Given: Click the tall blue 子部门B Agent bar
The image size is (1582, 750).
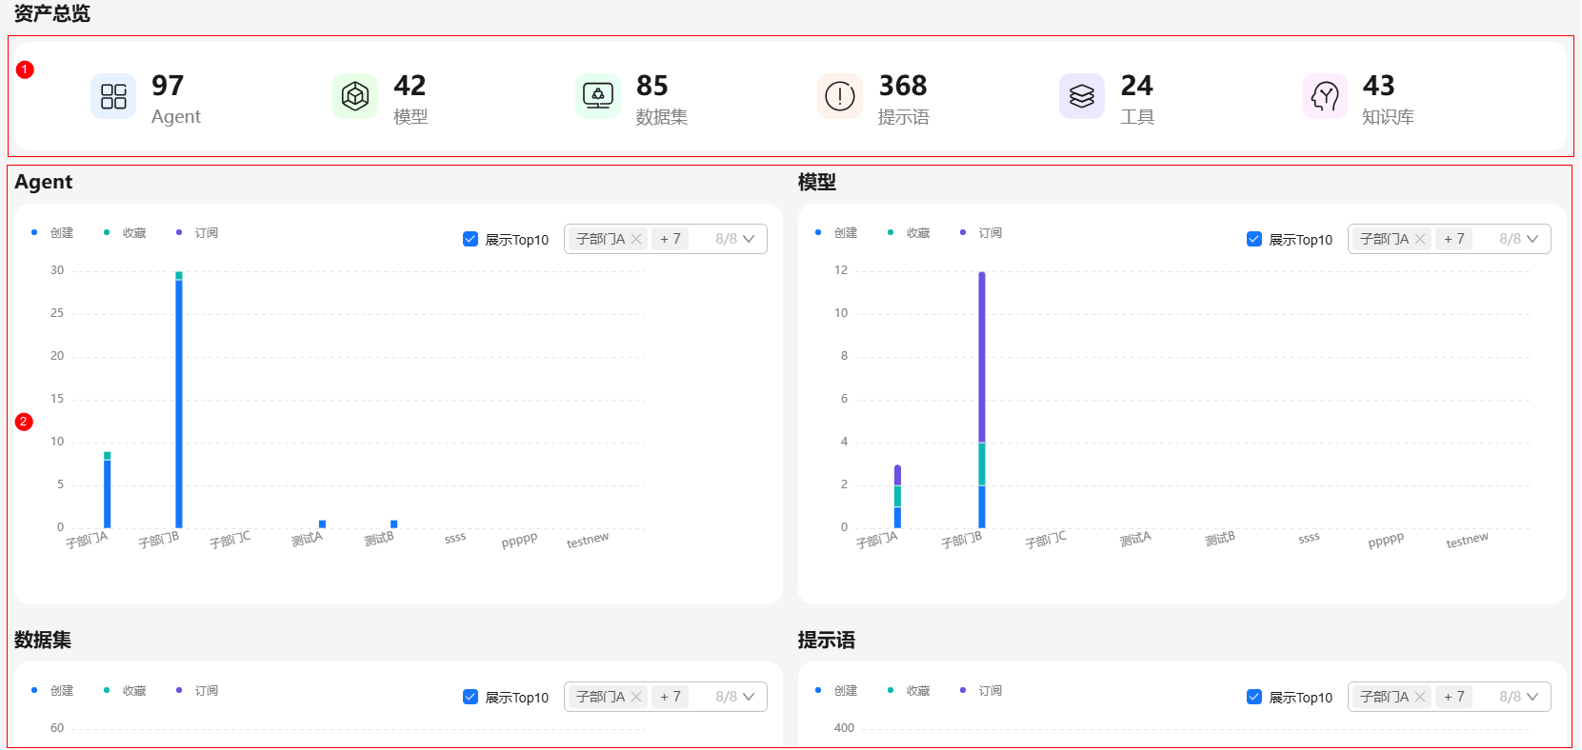Looking at the screenshot, I should click(x=179, y=400).
